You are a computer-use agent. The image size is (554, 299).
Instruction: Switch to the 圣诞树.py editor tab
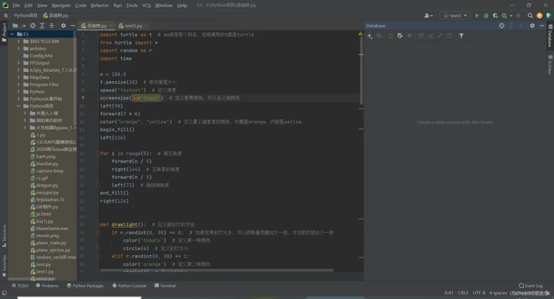tap(96, 26)
